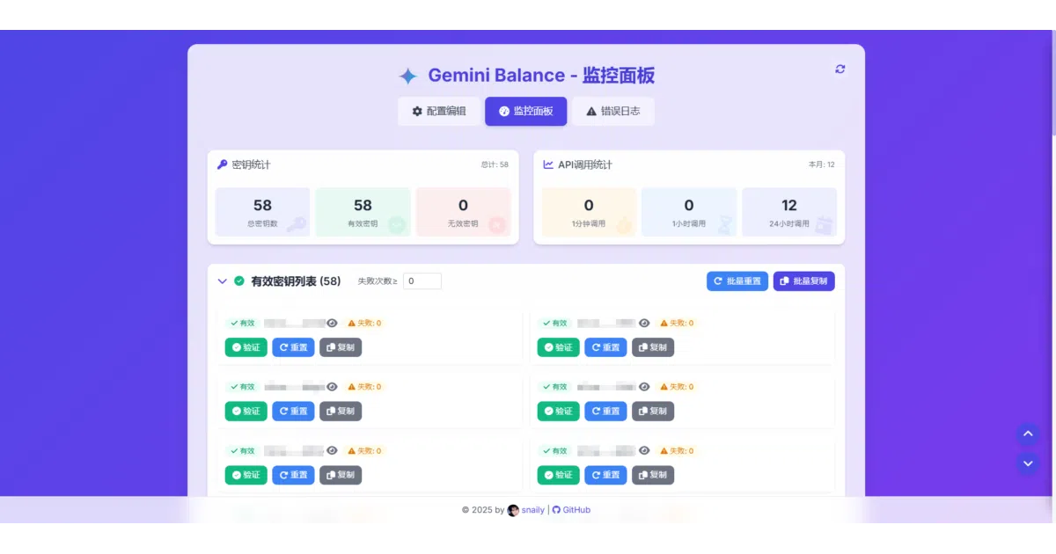1056x554 pixels.
Task: Open the 24小时调用 stat card showing 12
Action: 789,212
